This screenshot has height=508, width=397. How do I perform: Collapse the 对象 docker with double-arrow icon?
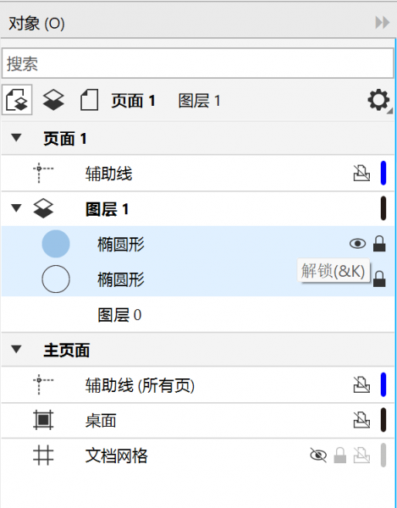(382, 23)
